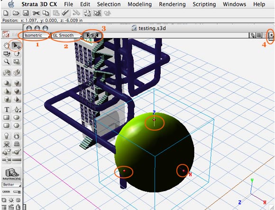Viewport: 275px width, 210px height.
Task: Select the cylinder primitive tool
Action: click(x=7, y=99)
